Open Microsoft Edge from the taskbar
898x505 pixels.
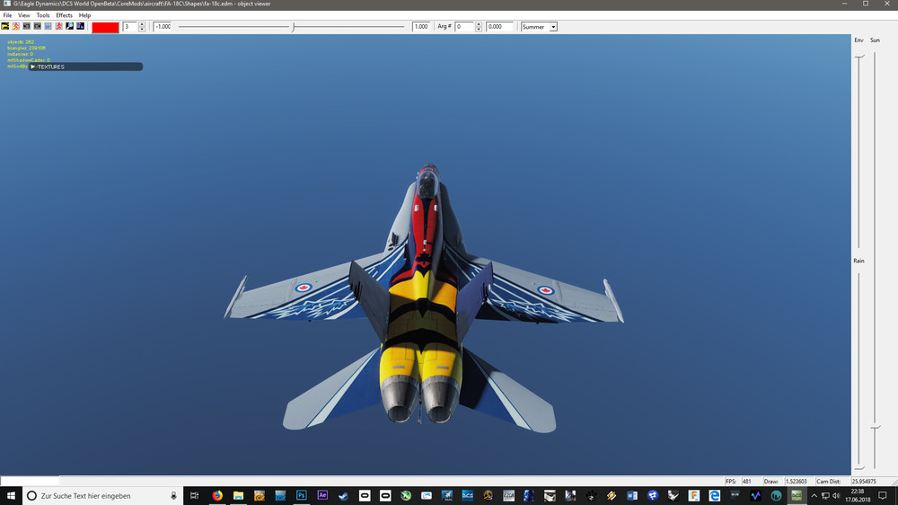714,496
